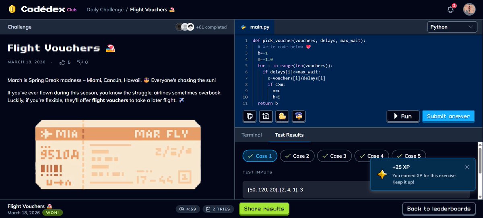
Task: Click the 'for i in range' code line
Action: pyautogui.click(x=295, y=66)
